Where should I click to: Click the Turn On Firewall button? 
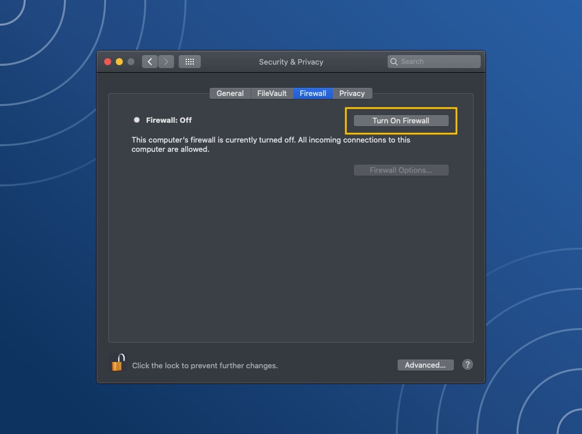401,120
